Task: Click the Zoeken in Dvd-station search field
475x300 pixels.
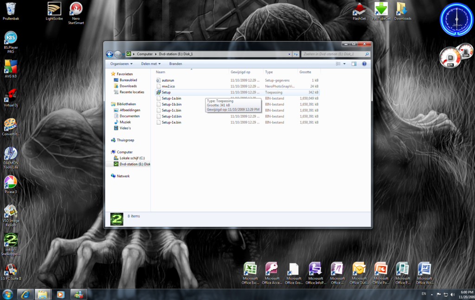Action: pos(335,54)
